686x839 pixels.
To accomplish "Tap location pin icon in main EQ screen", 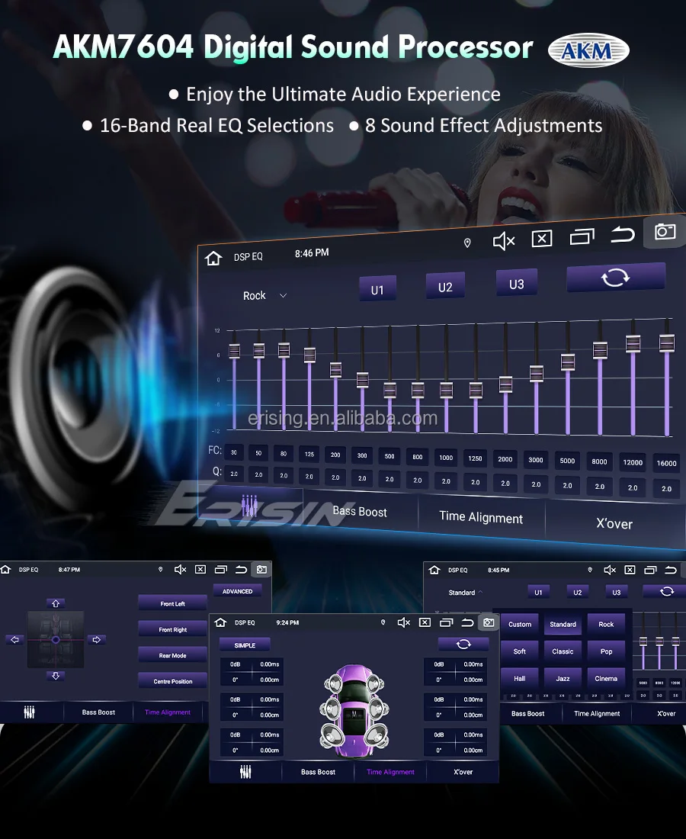I will [x=467, y=243].
